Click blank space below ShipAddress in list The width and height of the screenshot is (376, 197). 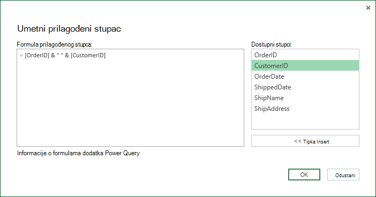(305, 122)
